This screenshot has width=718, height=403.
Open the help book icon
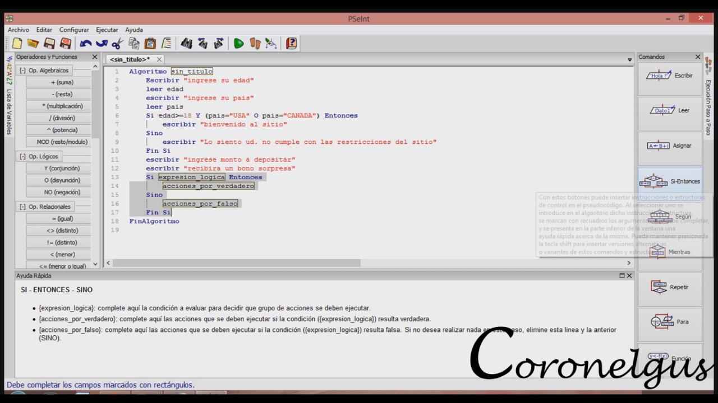(x=291, y=43)
